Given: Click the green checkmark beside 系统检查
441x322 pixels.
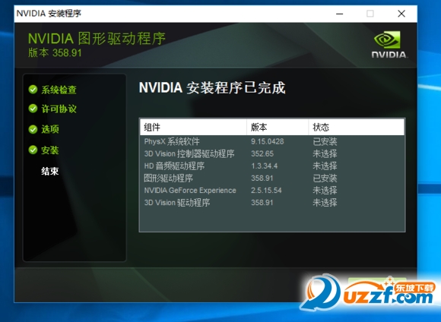Looking at the screenshot, I should pyautogui.click(x=33, y=90).
